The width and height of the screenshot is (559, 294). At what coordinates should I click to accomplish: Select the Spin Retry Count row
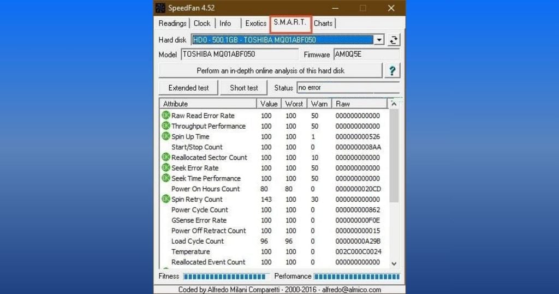coord(274,199)
